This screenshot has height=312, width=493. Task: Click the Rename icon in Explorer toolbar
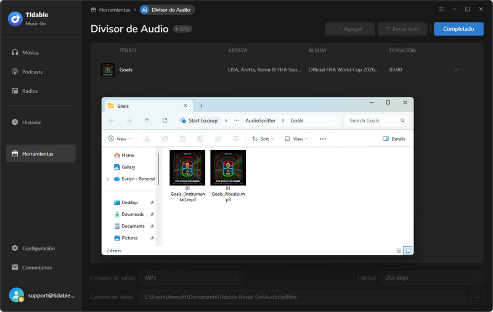200,138
